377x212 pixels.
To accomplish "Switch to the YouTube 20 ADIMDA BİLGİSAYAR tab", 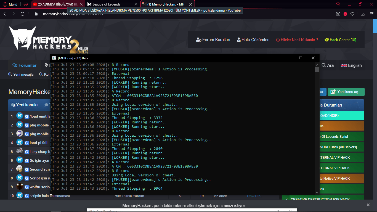I will (58, 4).
